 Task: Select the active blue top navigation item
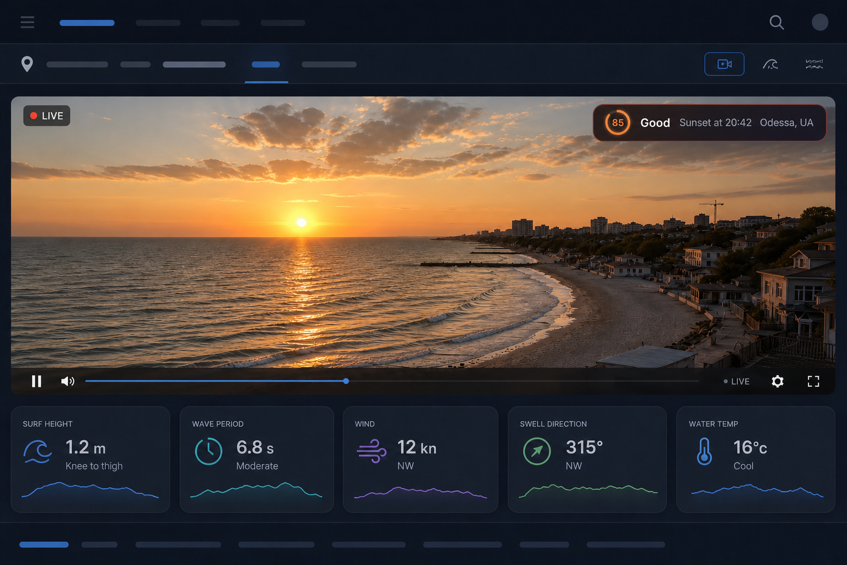[87, 23]
